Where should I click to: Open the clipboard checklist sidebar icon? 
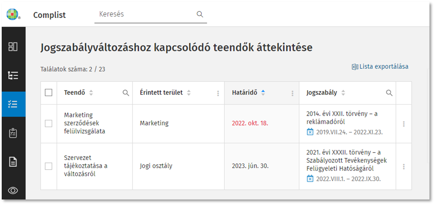pyautogui.click(x=13, y=133)
